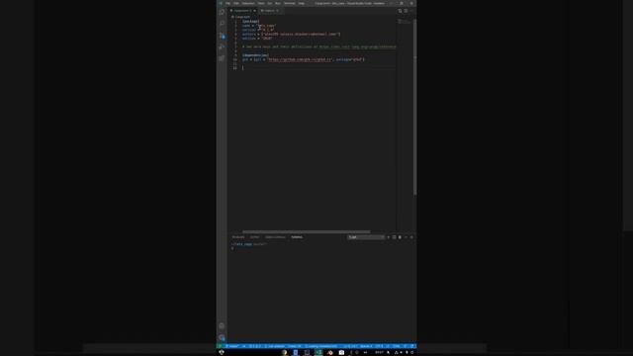Viewport: 633px width, 356px height.
Task: Open the Extensions view in the activity bar
Action: 222,58
